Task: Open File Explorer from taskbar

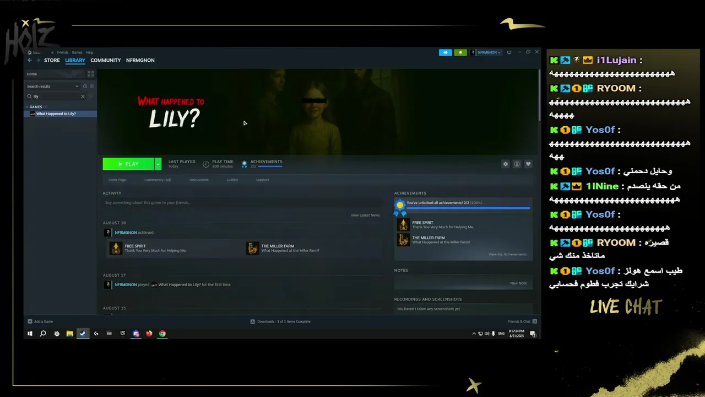Action: [x=70, y=334]
